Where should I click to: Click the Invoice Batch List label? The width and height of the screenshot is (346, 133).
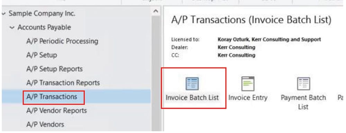192,98
